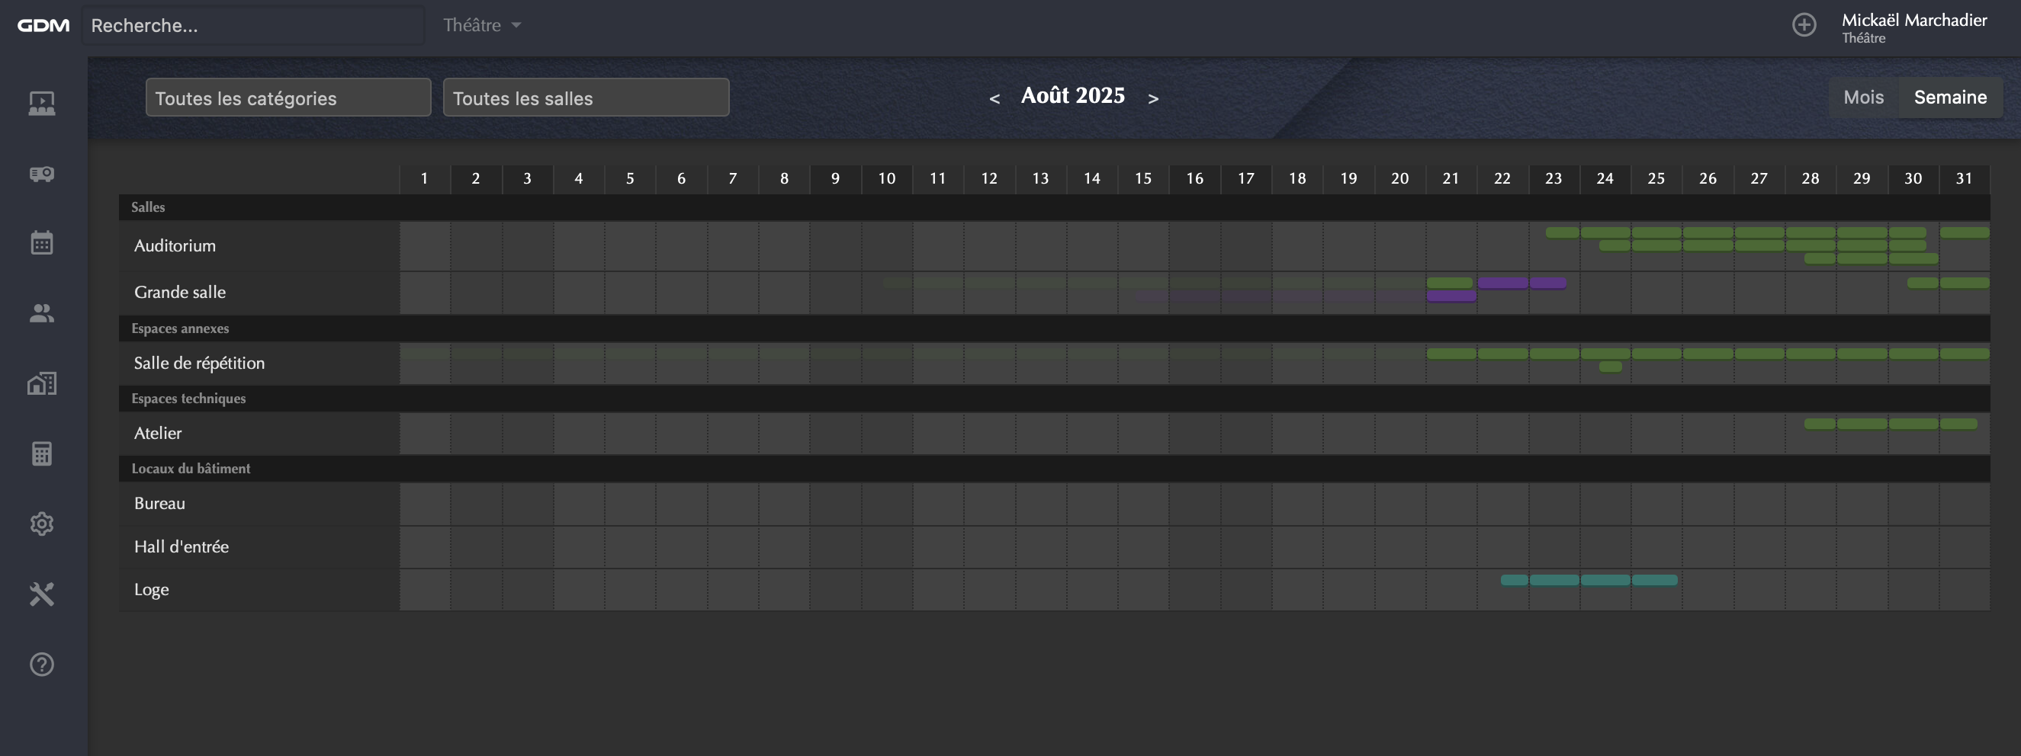Go to the next month

point(1152,99)
